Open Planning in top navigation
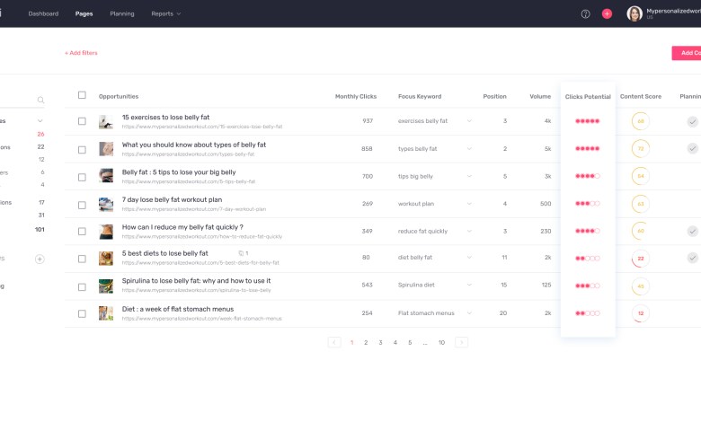The width and height of the screenshot is (701, 422). pyautogui.click(x=122, y=13)
